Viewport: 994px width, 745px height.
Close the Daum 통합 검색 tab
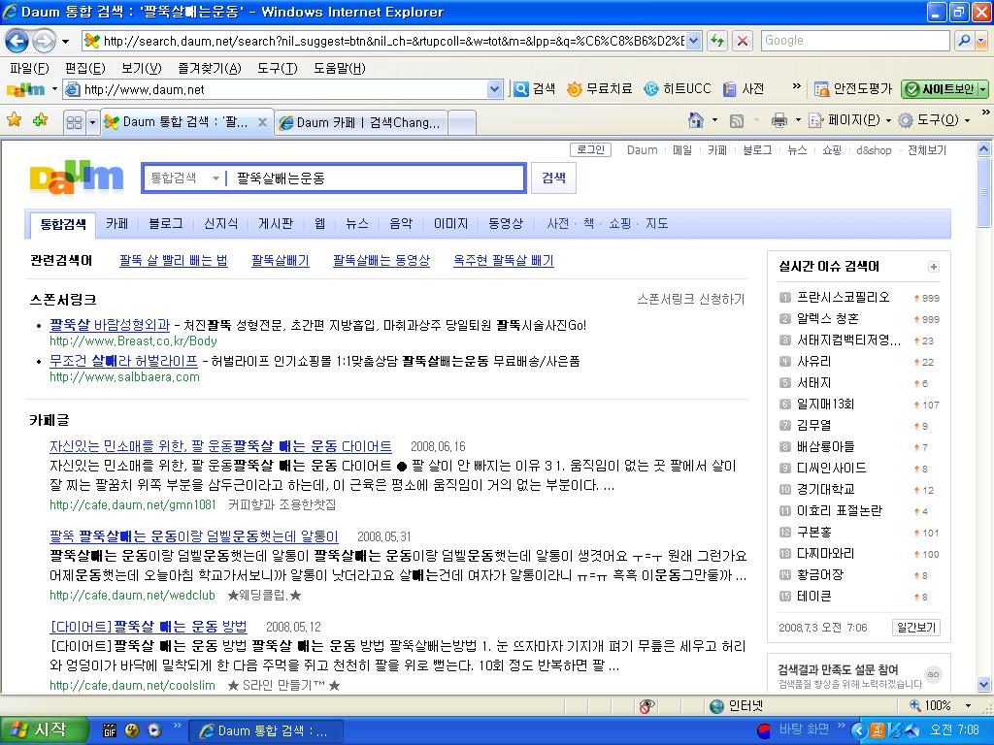pyautogui.click(x=262, y=122)
